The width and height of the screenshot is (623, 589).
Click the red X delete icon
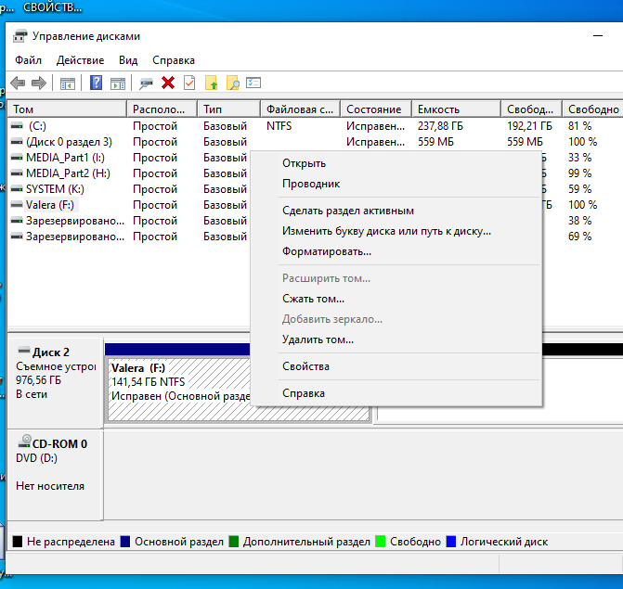[x=168, y=83]
